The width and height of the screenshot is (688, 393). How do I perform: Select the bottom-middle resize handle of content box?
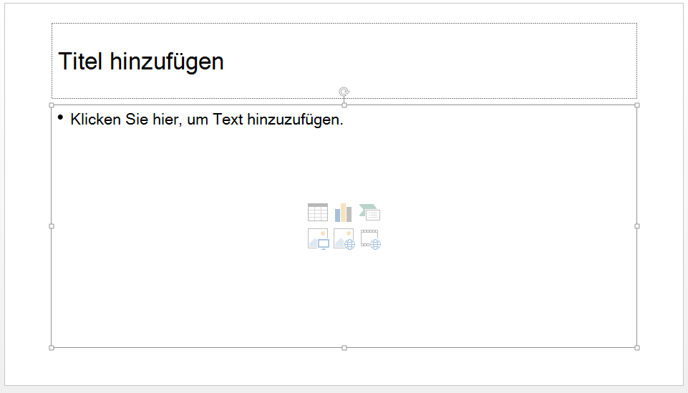[x=344, y=348]
